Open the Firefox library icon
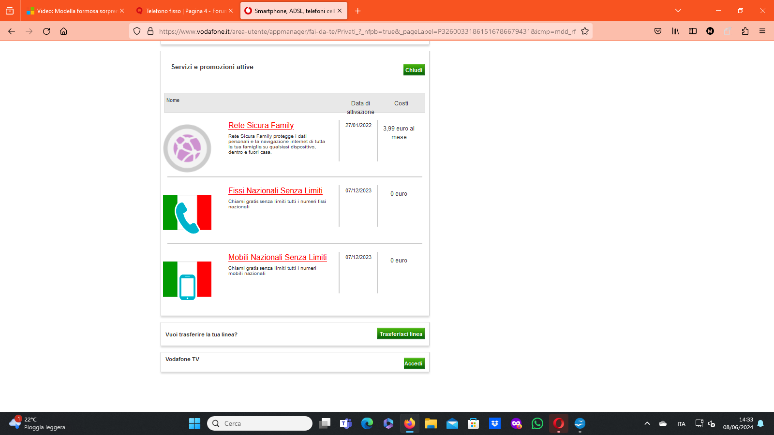This screenshot has height=435, width=774. click(675, 31)
